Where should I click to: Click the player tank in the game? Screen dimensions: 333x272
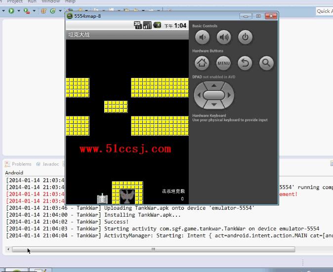pos(102,198)
